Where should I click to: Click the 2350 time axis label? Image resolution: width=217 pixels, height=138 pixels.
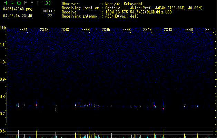point(209,29)
